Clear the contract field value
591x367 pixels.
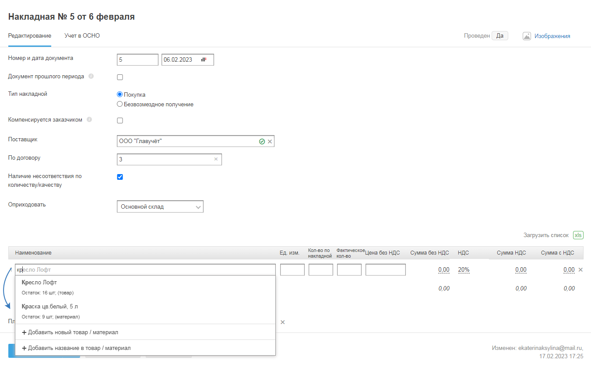215,159
